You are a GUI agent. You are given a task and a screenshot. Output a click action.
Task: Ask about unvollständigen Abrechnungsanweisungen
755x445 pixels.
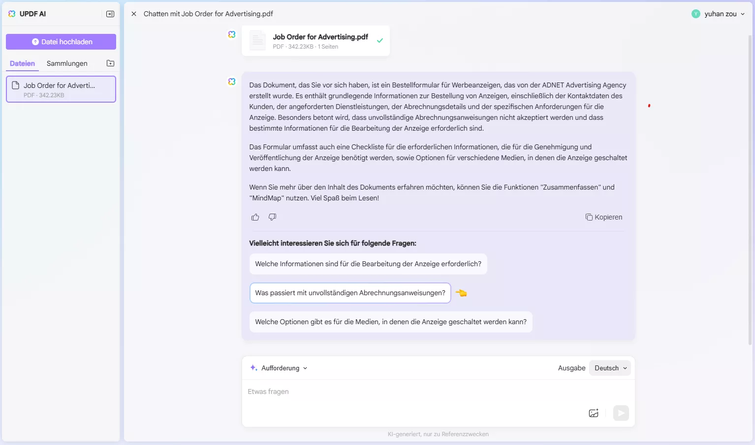click(350, 293)
